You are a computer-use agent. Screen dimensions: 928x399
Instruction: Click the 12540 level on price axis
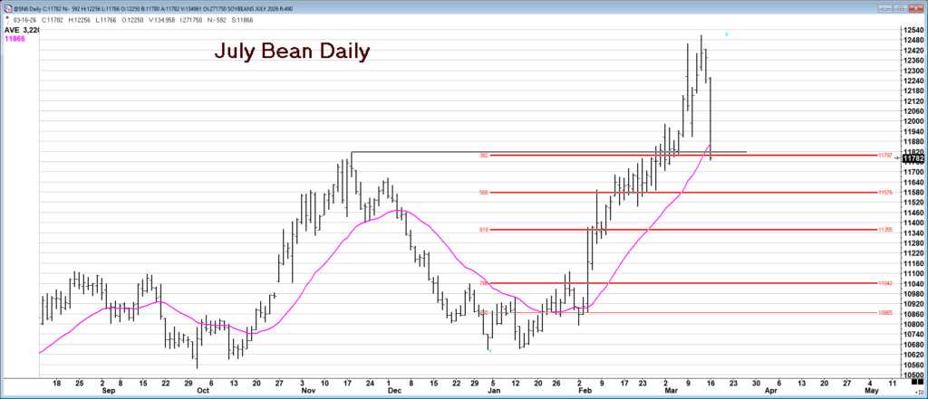tap(913, 30)
